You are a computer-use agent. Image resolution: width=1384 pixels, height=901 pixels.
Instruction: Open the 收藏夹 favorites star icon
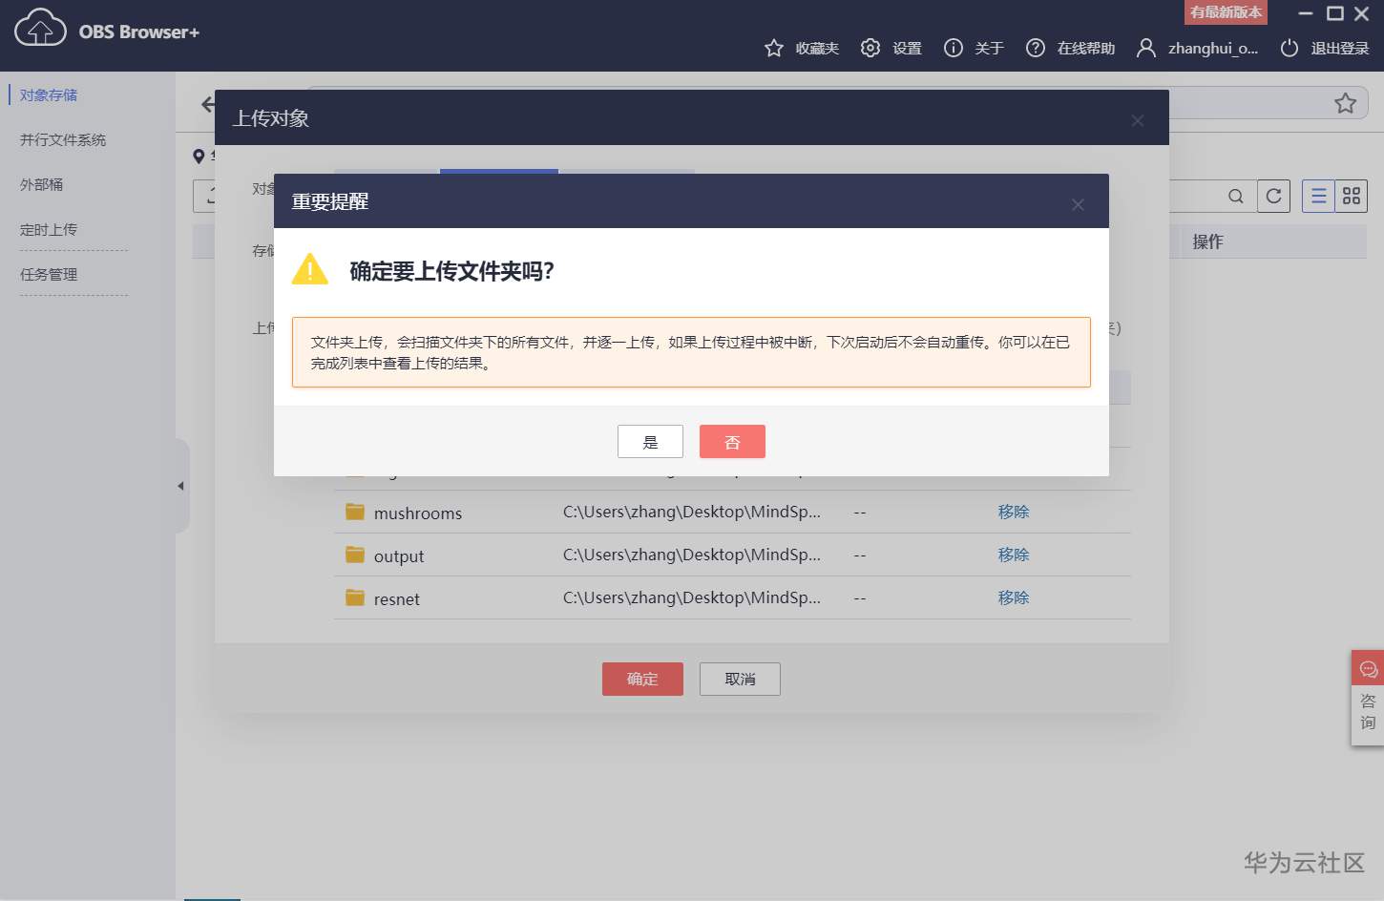tap(774, 48)
